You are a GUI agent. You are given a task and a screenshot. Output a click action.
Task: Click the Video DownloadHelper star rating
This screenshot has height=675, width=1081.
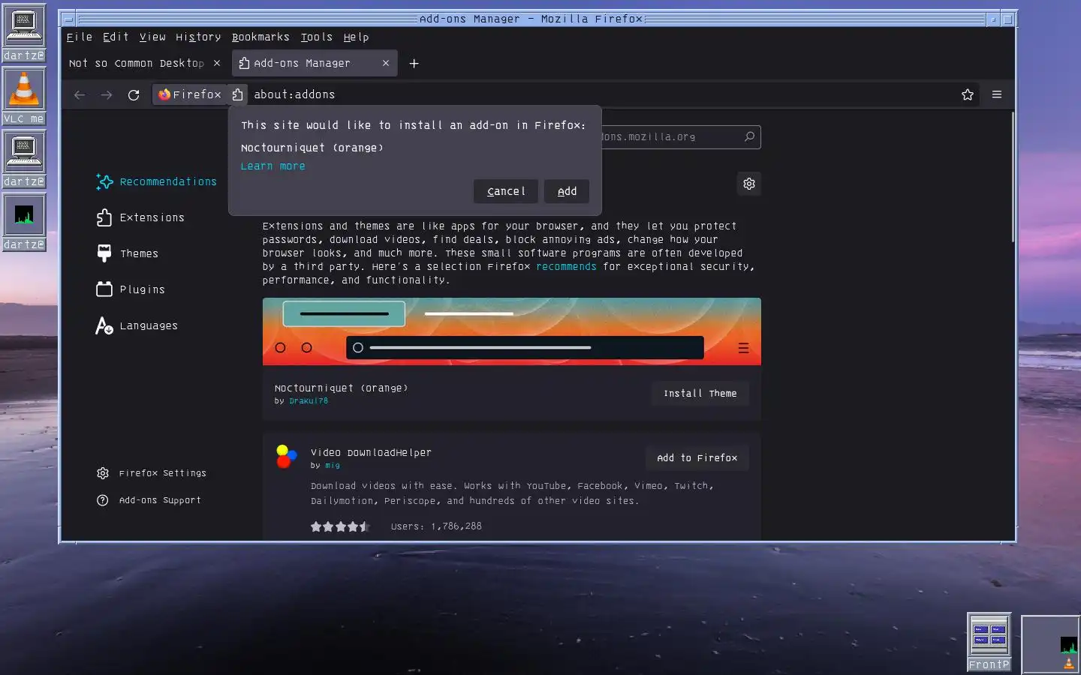pyautogui.click(x=340, y=526)
